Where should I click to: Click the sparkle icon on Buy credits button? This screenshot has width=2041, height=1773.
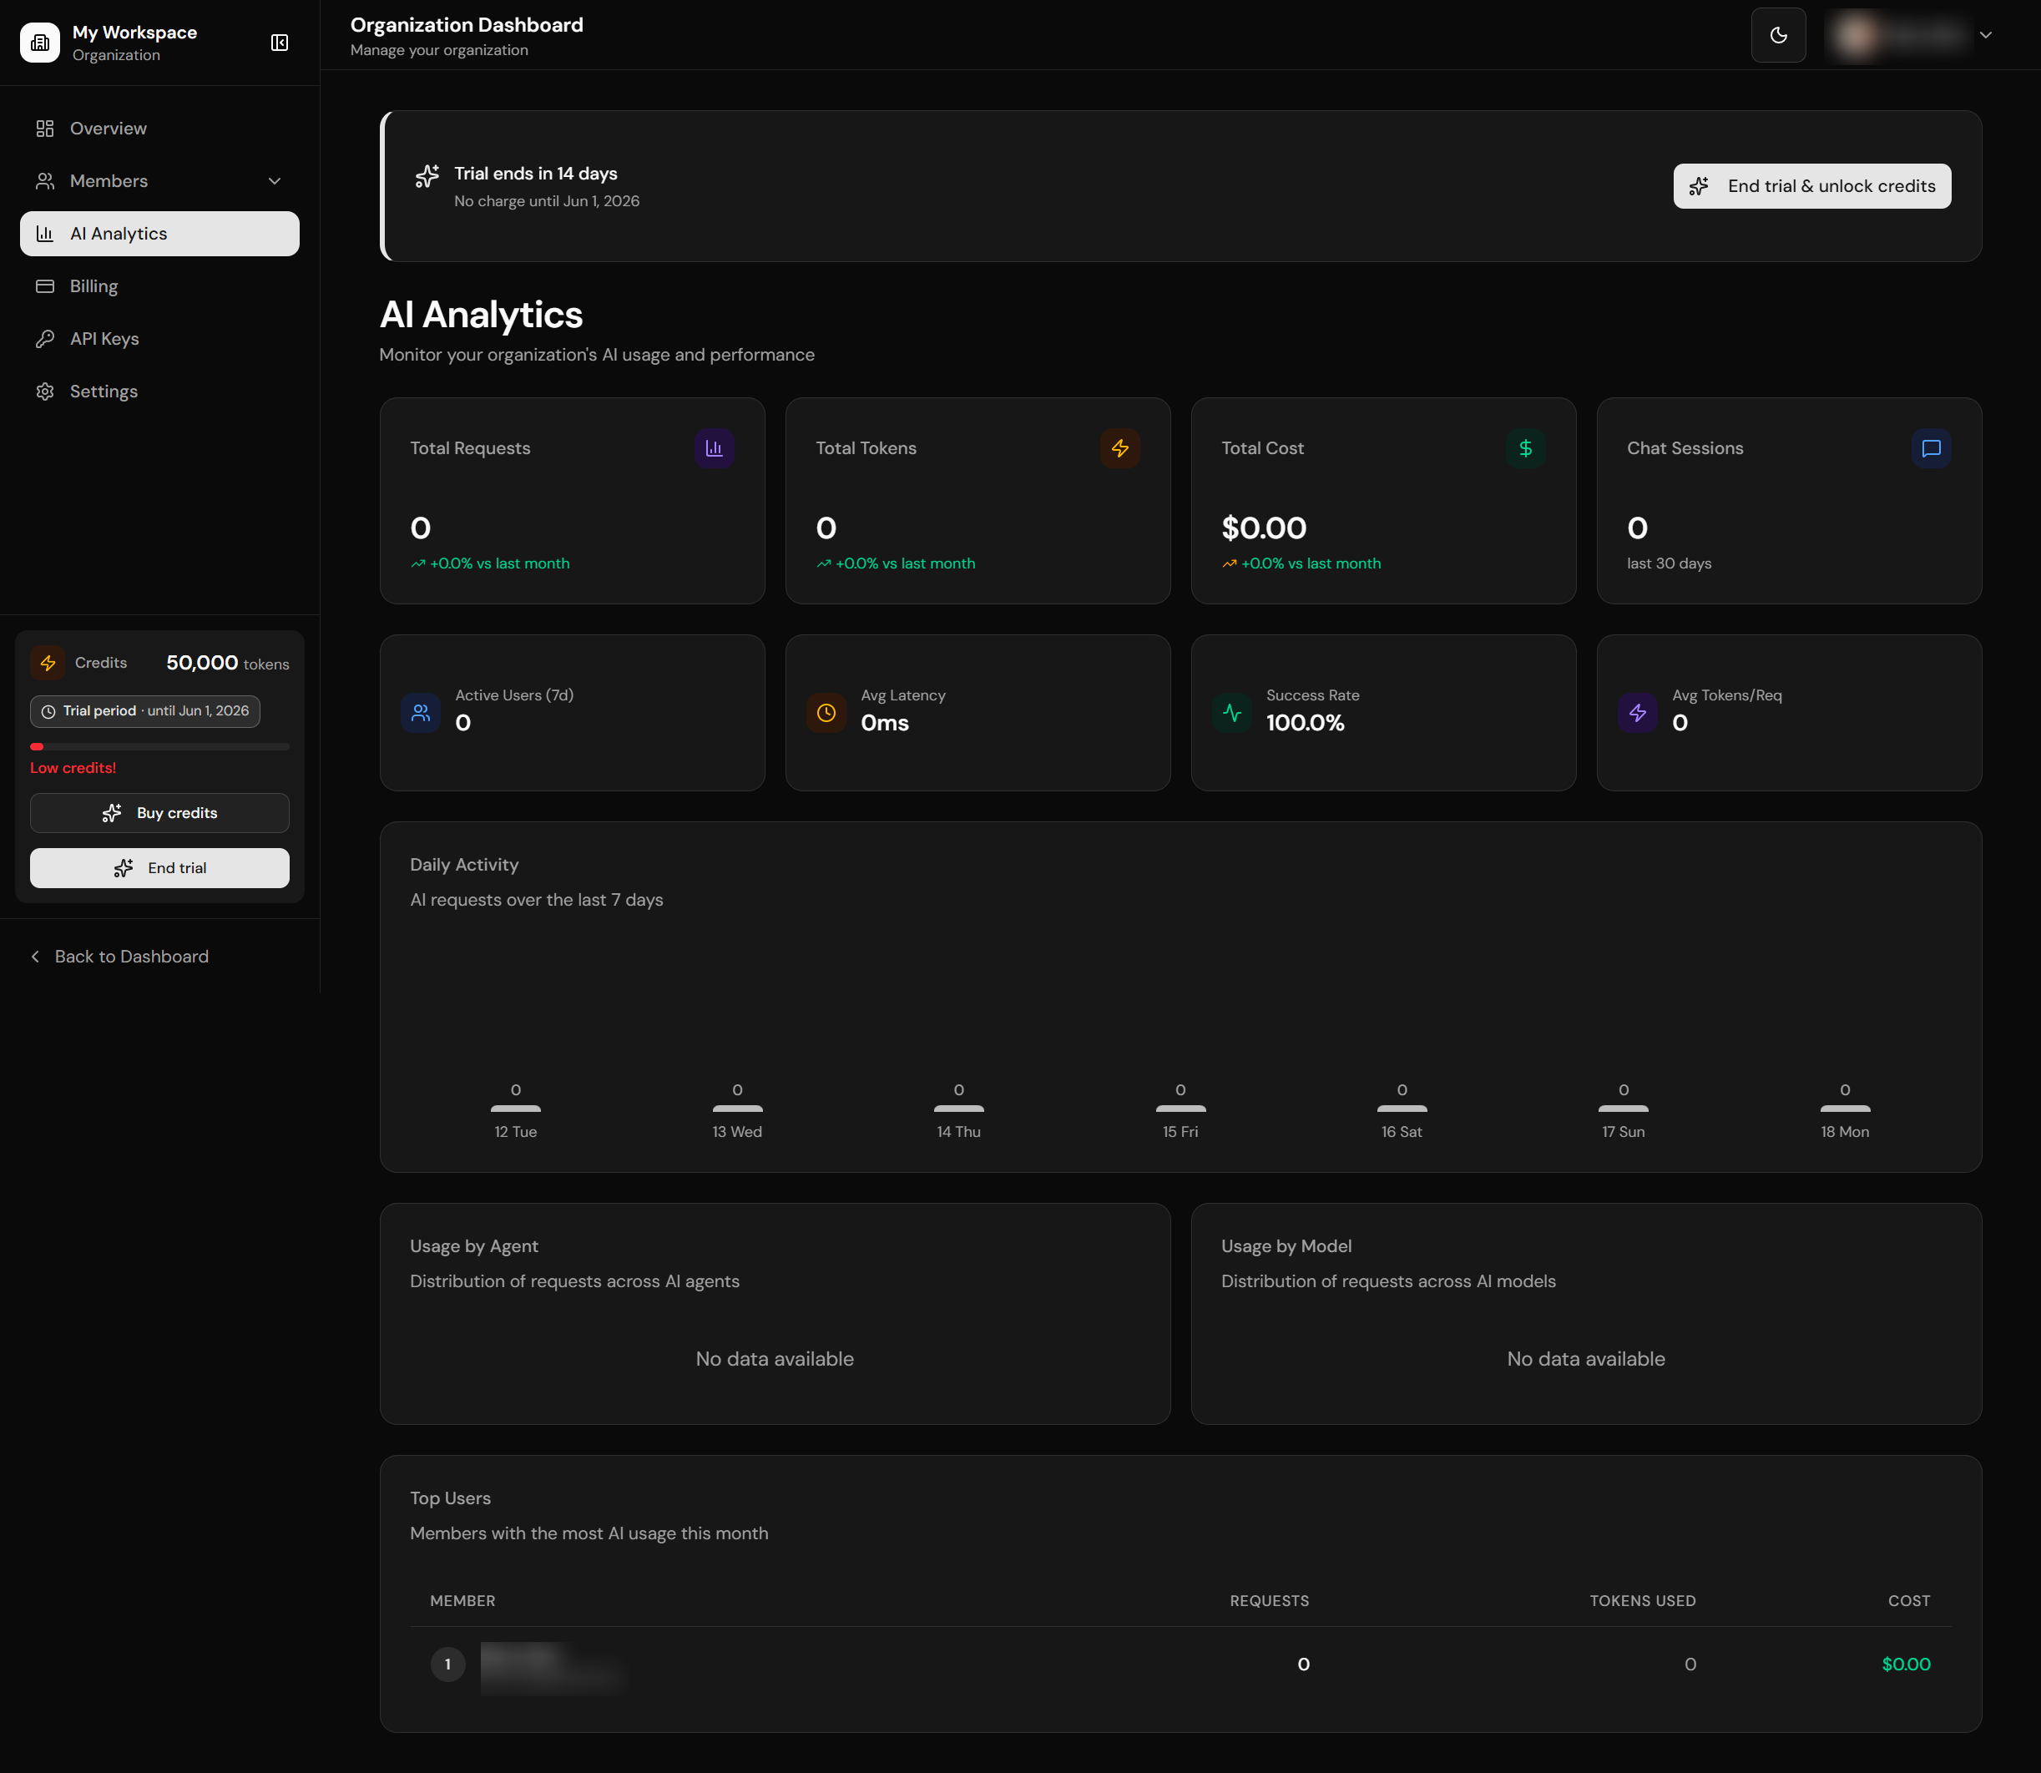point(112,812)
